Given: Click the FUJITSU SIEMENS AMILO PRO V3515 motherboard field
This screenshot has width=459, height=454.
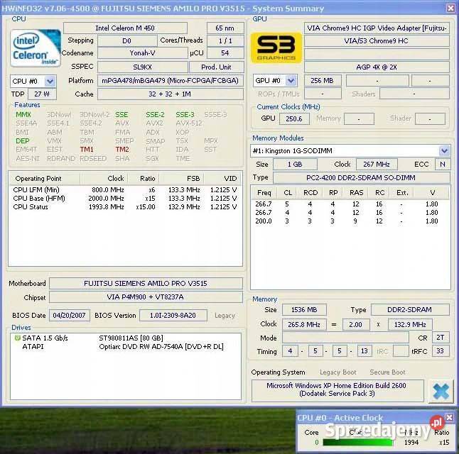Looking at the screenshot, I should [146, 283].
